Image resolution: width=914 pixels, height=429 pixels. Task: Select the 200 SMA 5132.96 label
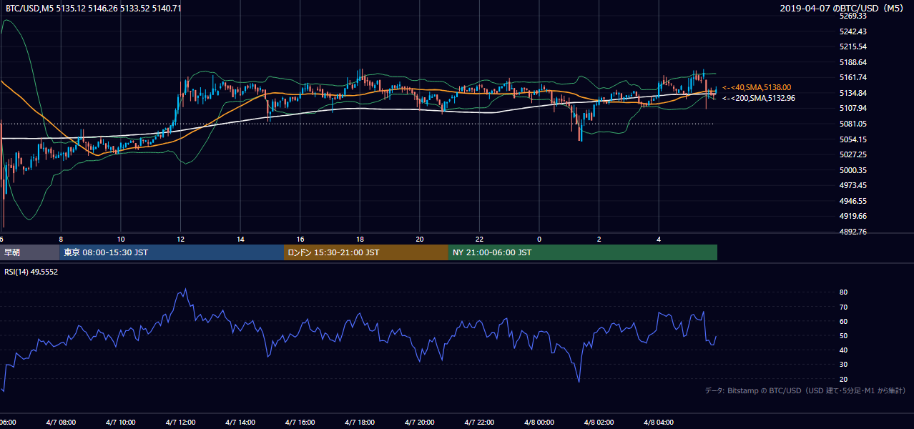pos(759,98)
